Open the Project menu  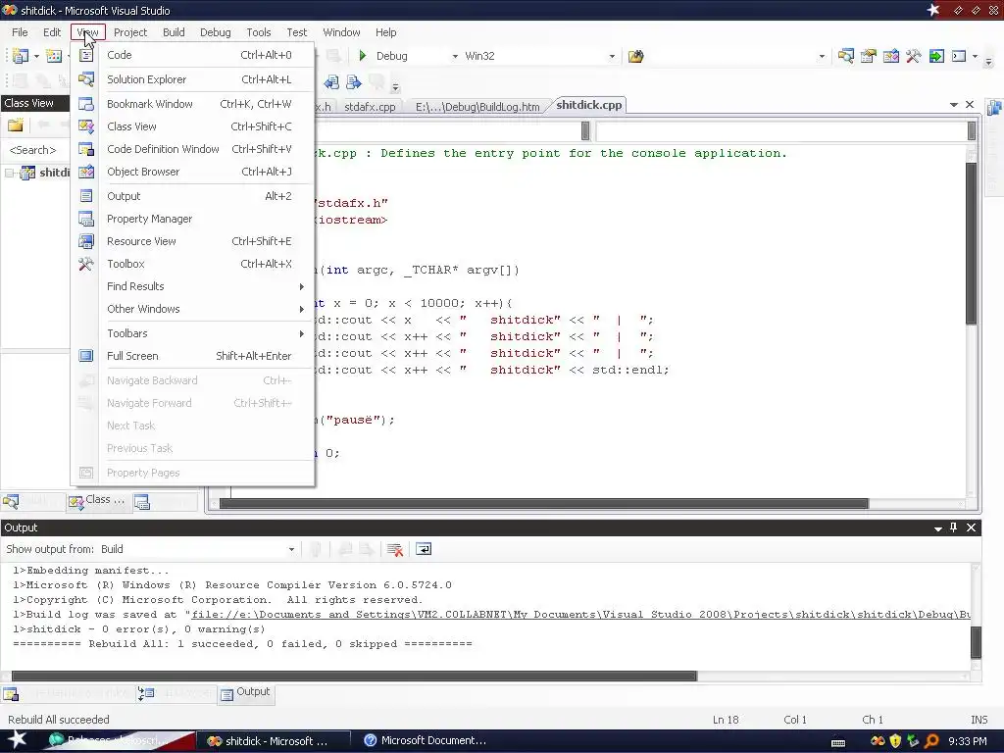point(130,32)
